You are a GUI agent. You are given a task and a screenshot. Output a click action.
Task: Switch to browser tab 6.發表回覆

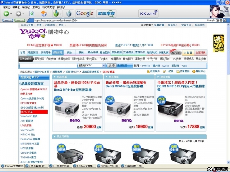(133, 166)
